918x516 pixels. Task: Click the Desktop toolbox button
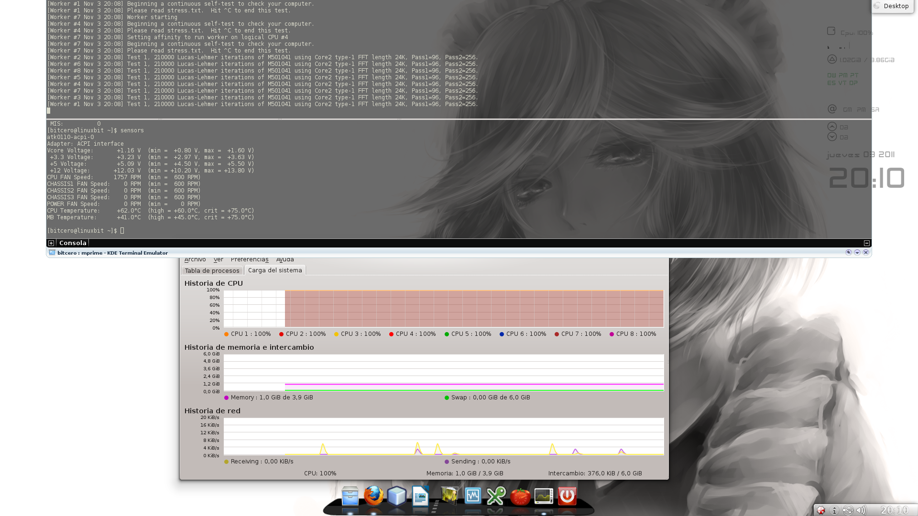click(892, 6)
